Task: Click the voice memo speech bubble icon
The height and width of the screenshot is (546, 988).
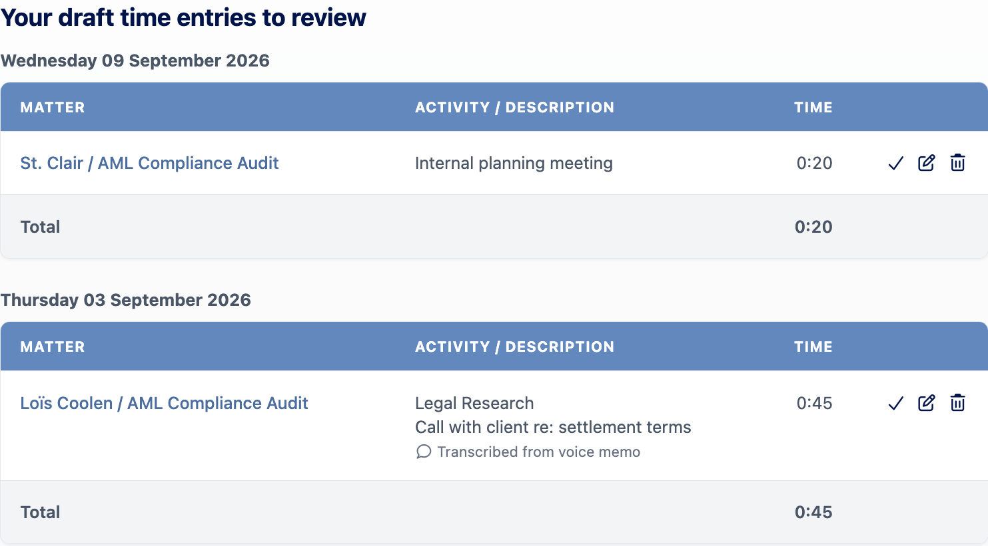Action: tap(423, 452)
